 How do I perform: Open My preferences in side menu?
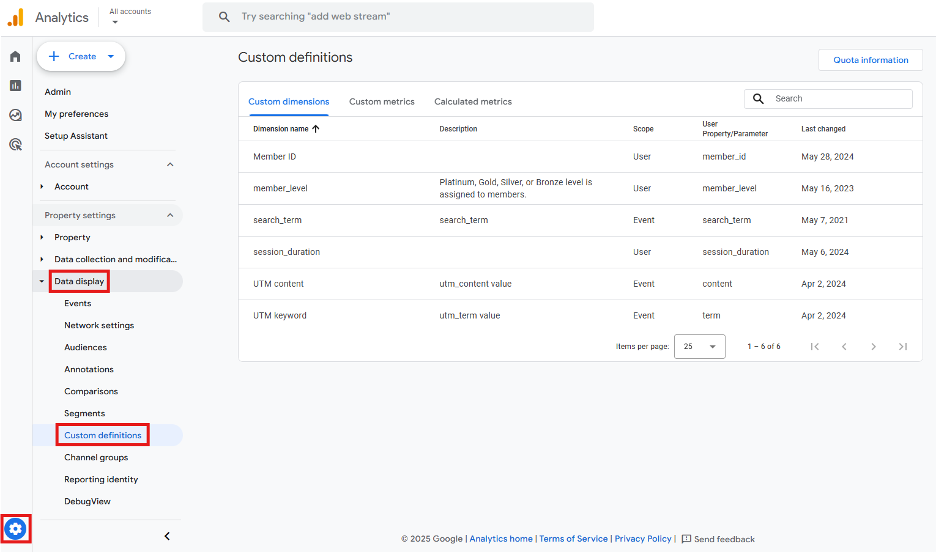(76, 114)
